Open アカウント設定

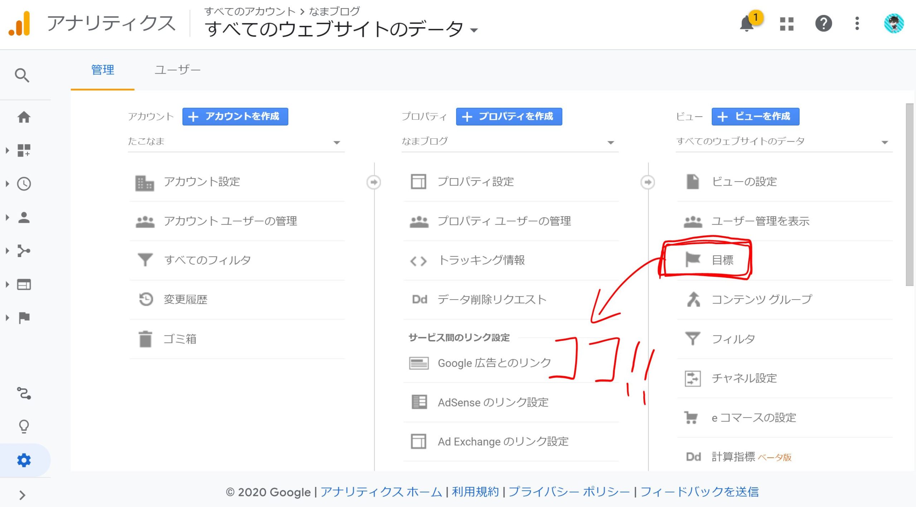click(x=237, y=182)
